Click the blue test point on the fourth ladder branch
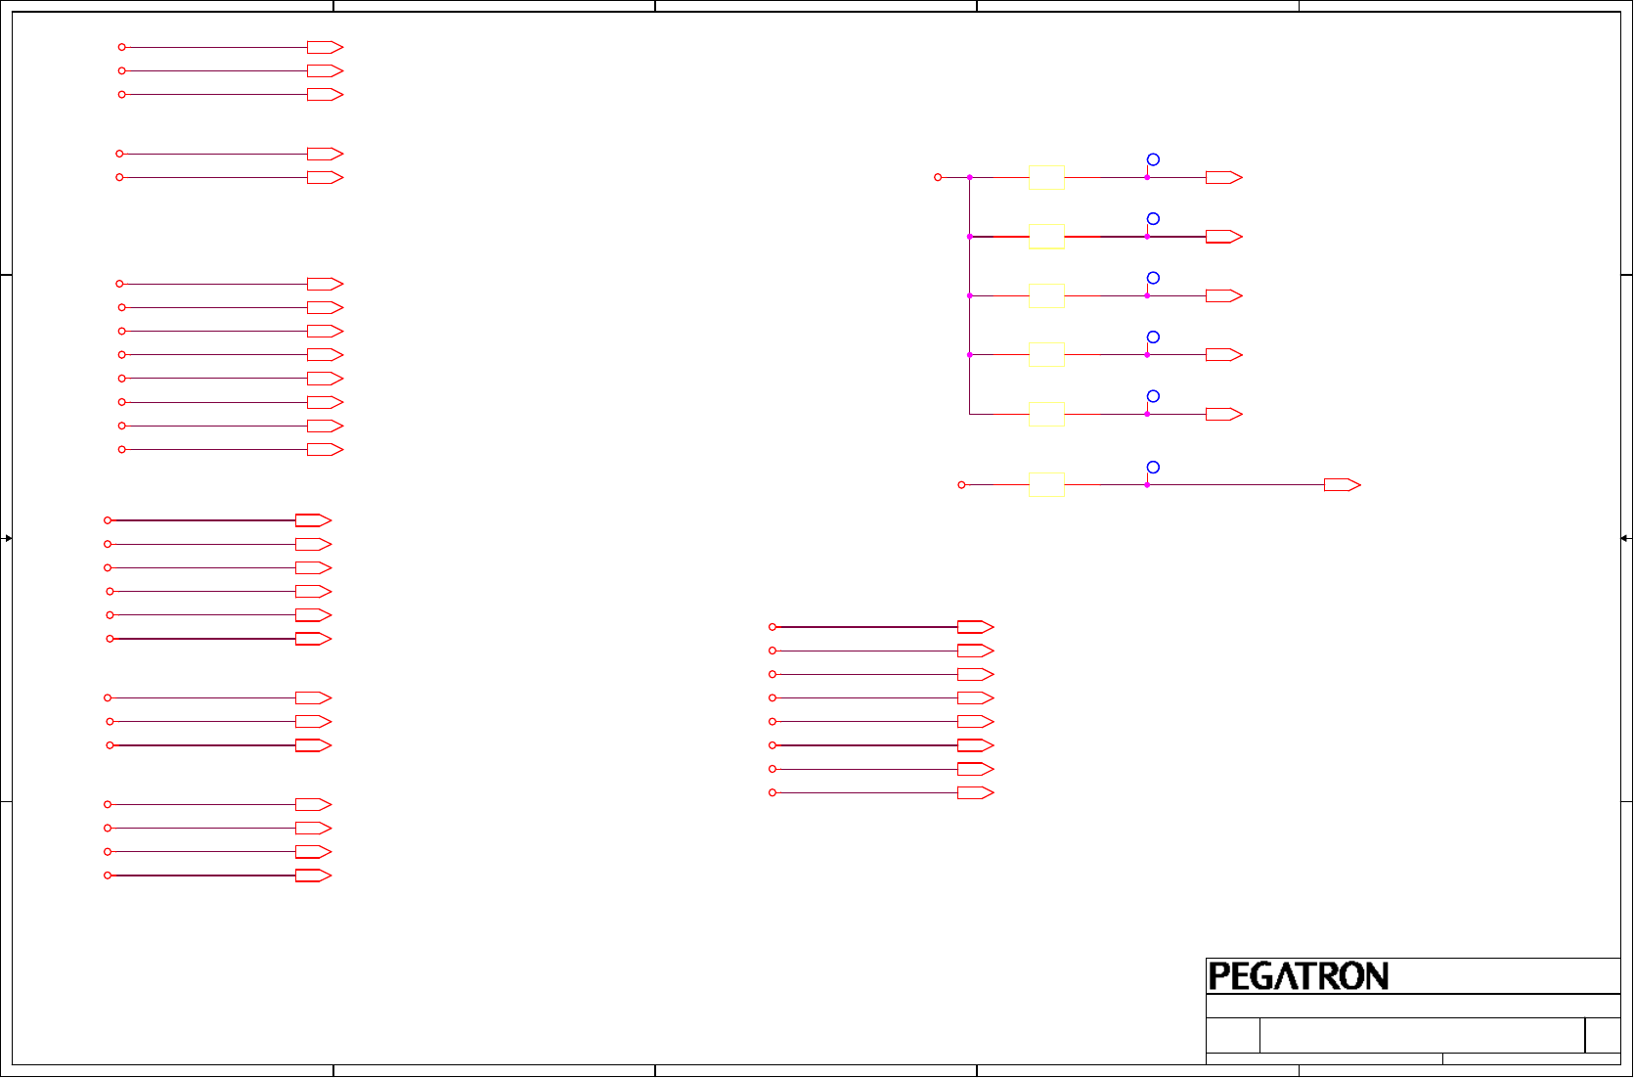1634x1078 pixels. coord(1153,337)
